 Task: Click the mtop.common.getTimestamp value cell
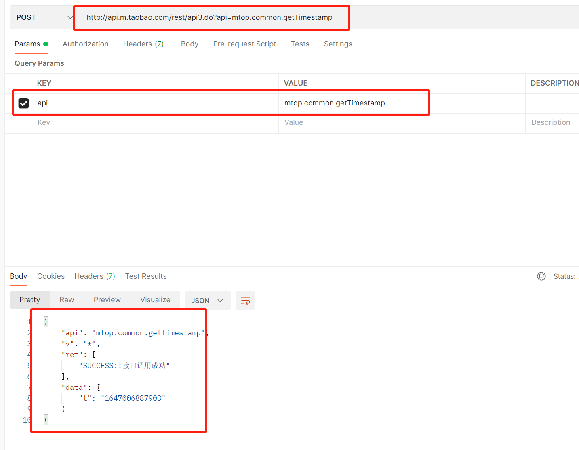(402, 103)
